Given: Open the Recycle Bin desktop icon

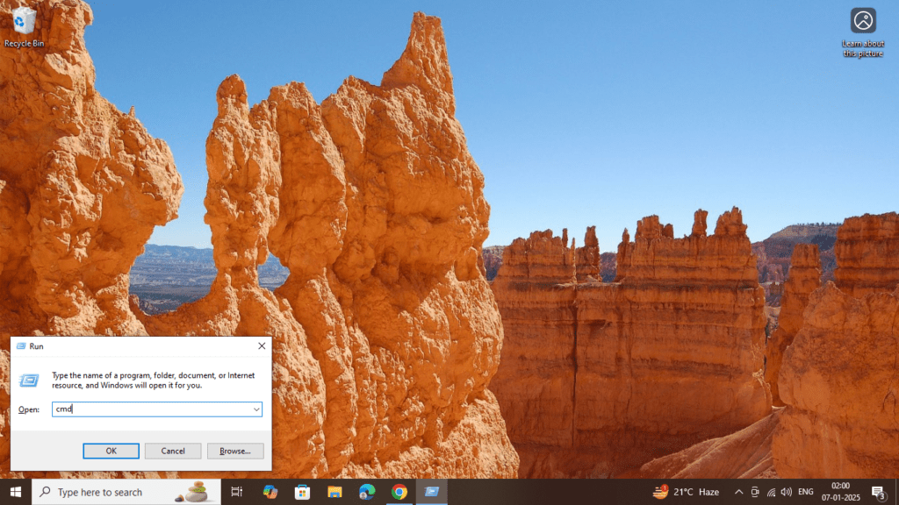Looking at the screenshot, I should 24,26.
